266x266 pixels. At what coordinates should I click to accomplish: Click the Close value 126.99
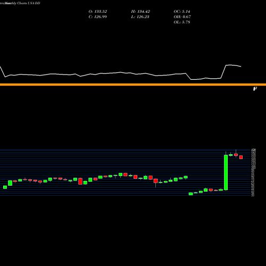98,17
